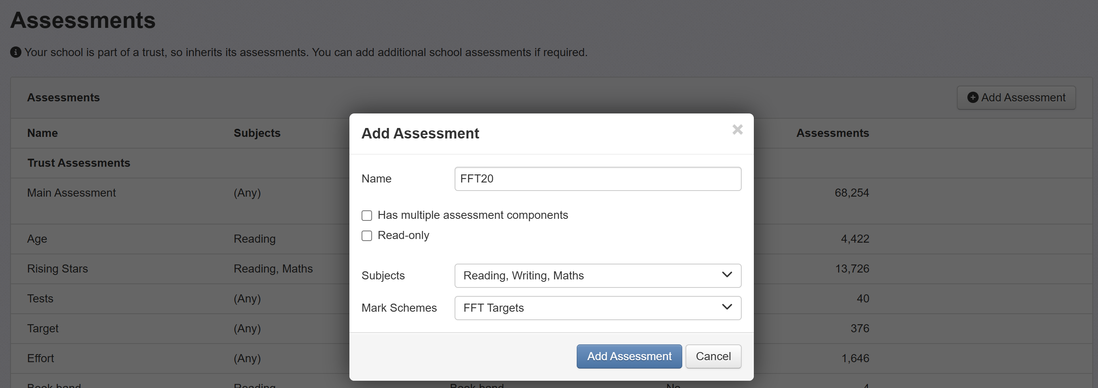This screenshot has width=1098, height=388.
Task: Click the info icon beside trust message
Action: (x=16, y=52)
